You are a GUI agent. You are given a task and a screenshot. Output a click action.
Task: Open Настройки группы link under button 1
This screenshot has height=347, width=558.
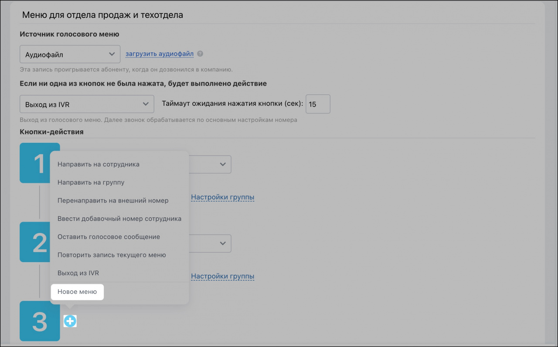(223, 197)
